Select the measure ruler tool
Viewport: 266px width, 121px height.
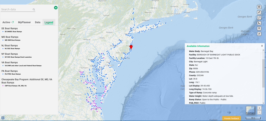click(259, 18)
